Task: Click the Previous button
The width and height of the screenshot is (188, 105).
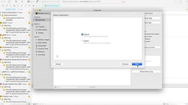Action: 125,64
